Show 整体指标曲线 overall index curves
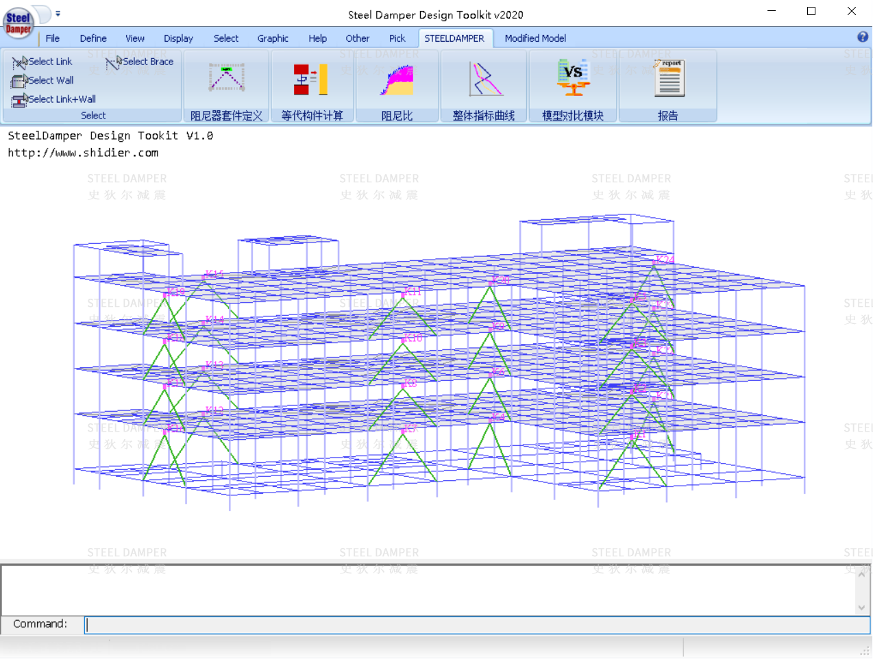873x659 pixels. click(x=484, y=86)
